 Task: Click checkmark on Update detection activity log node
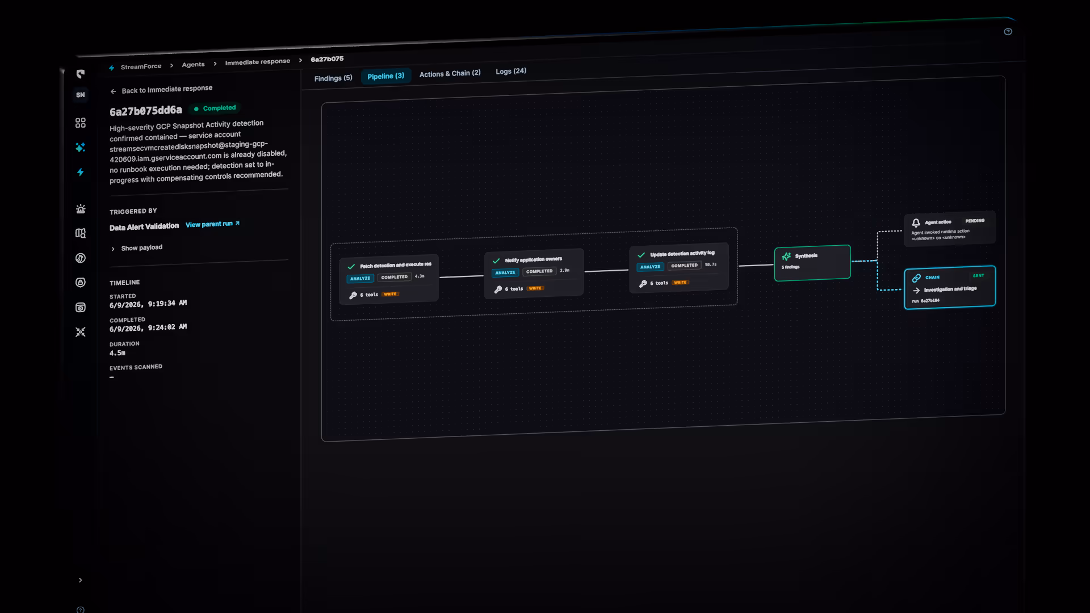[x=641, y=255]
